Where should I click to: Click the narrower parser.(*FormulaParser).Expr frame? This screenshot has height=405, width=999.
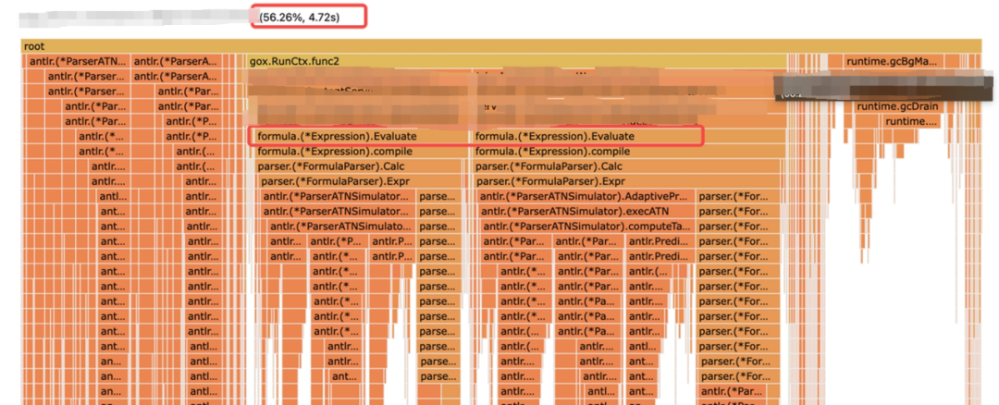pyautogui.click(x=360, y=181)
